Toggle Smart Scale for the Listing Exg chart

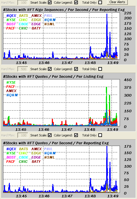pyautogui.click(x=50, y=69)
